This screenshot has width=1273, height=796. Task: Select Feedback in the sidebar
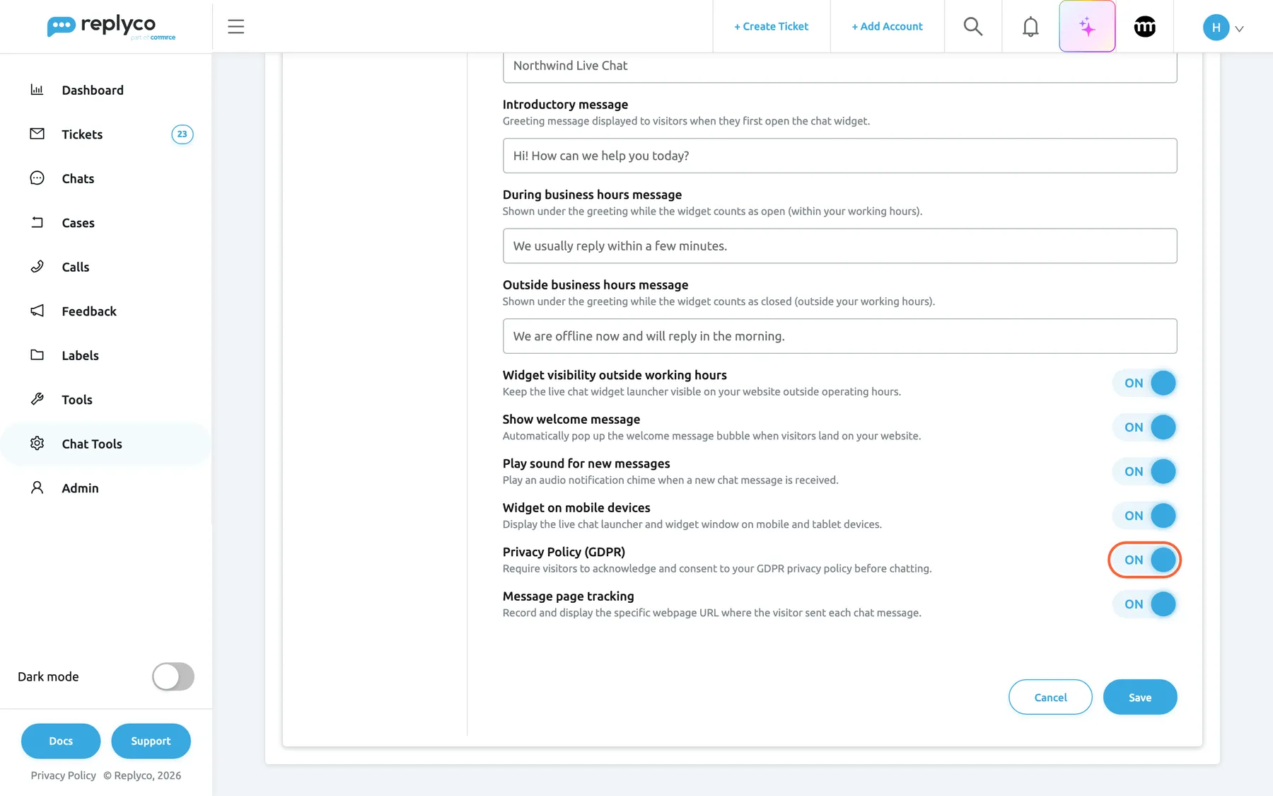pyautogui.click(x=106, y=311)
